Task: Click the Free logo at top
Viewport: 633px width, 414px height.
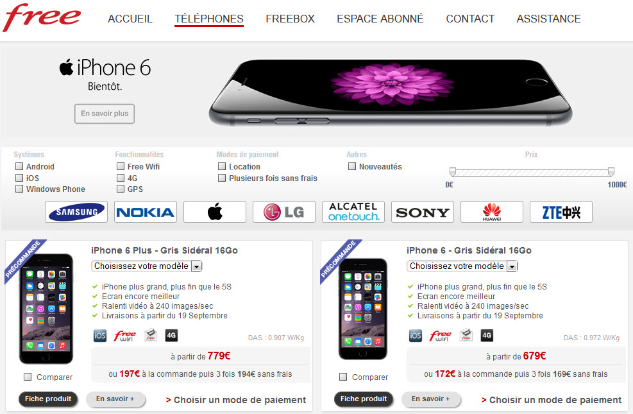Action: pos(42,17)
